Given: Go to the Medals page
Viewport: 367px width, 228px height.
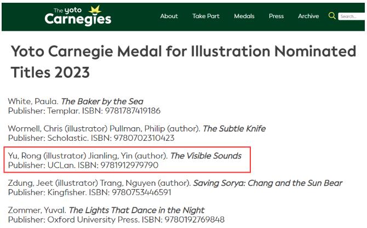Looking at the screenshot, I should point(244,16).
